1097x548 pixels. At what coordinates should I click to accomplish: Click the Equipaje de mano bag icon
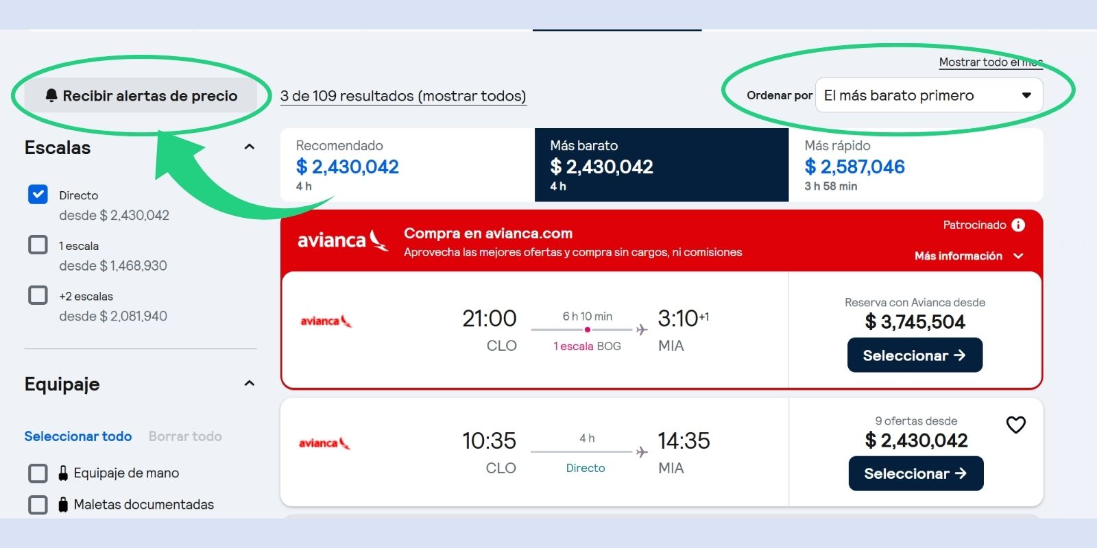63,473
